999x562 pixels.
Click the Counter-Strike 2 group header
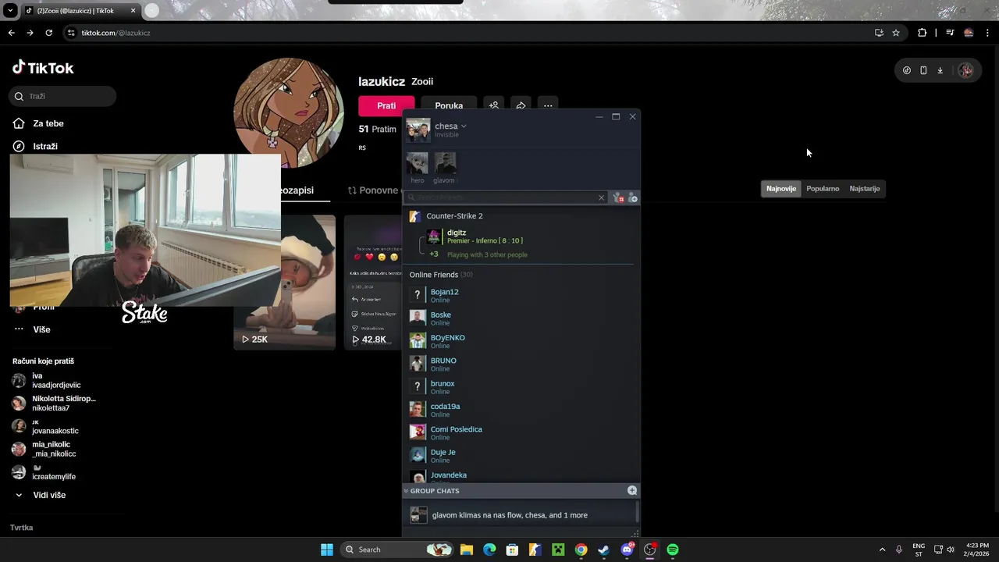[x=454, y=216]
